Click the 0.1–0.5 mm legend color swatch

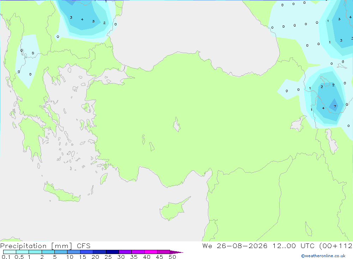click(x=10, y=252)
